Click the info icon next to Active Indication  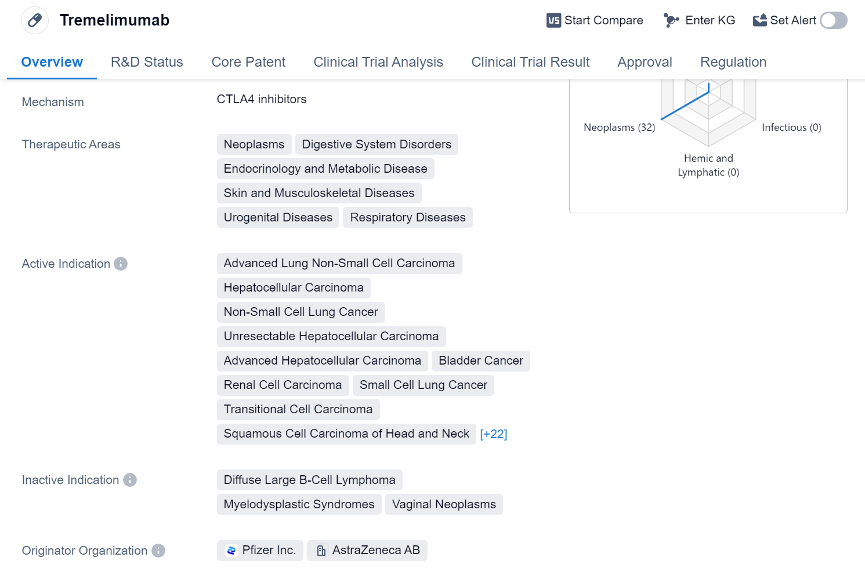(121, 264)
